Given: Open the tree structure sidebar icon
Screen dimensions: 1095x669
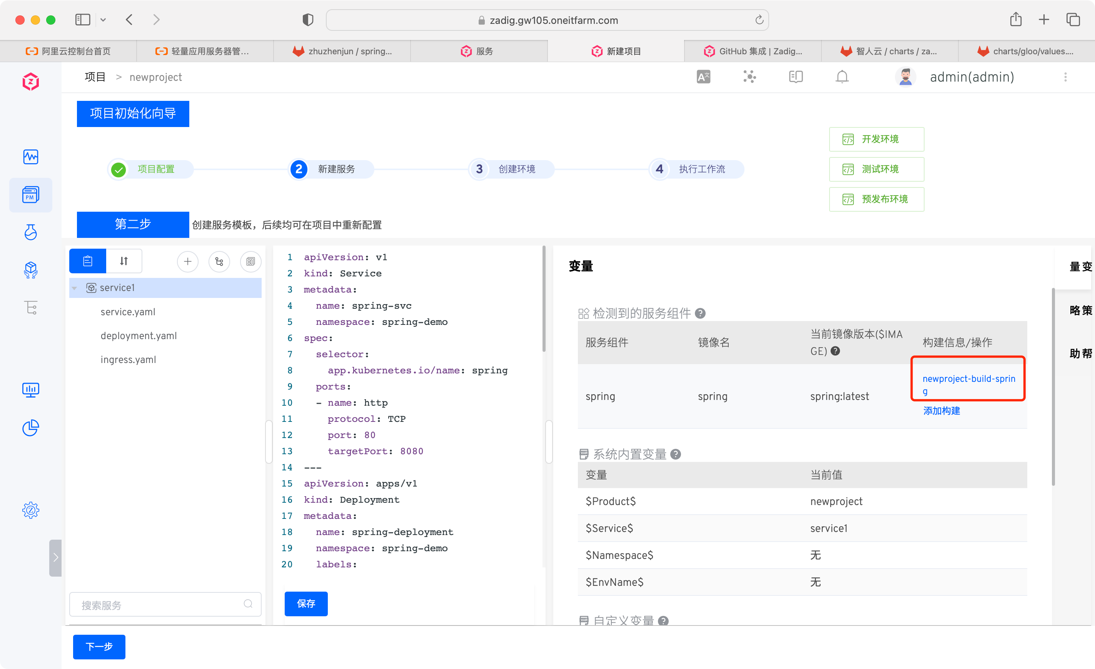Looking at the screenshot, I should point(31,307).
